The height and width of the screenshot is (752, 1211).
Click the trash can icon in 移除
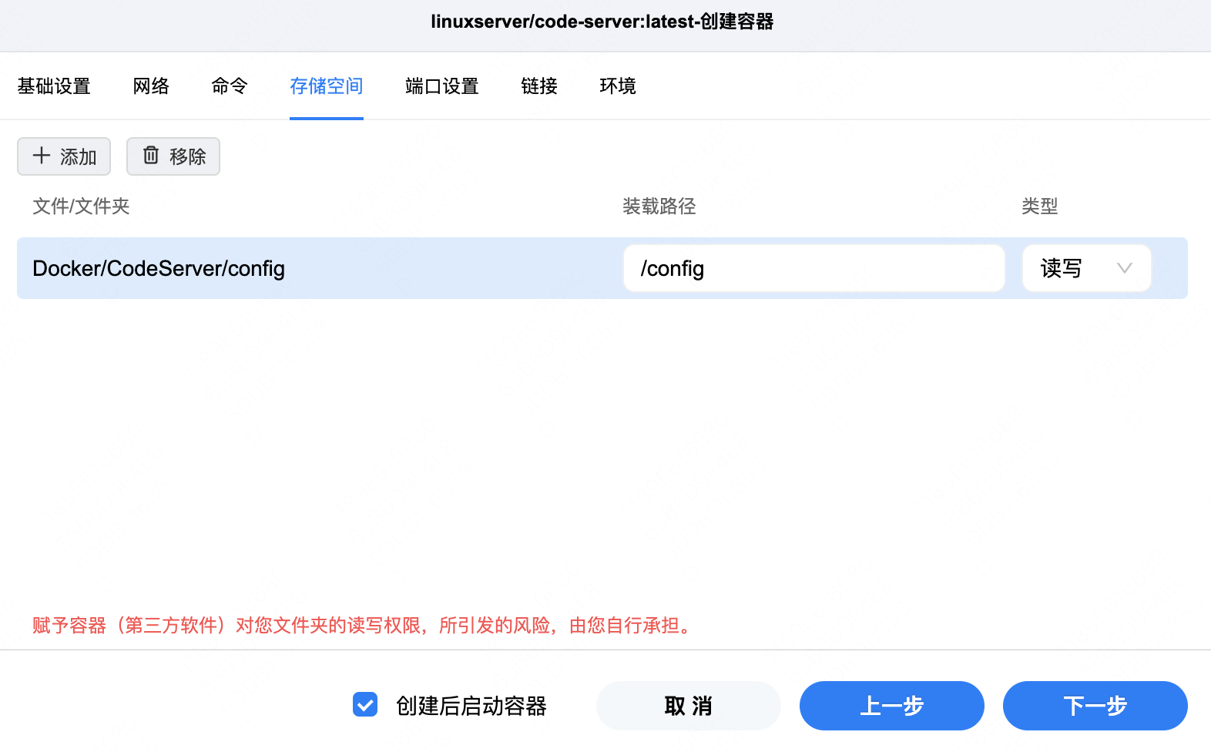[151, 156]
